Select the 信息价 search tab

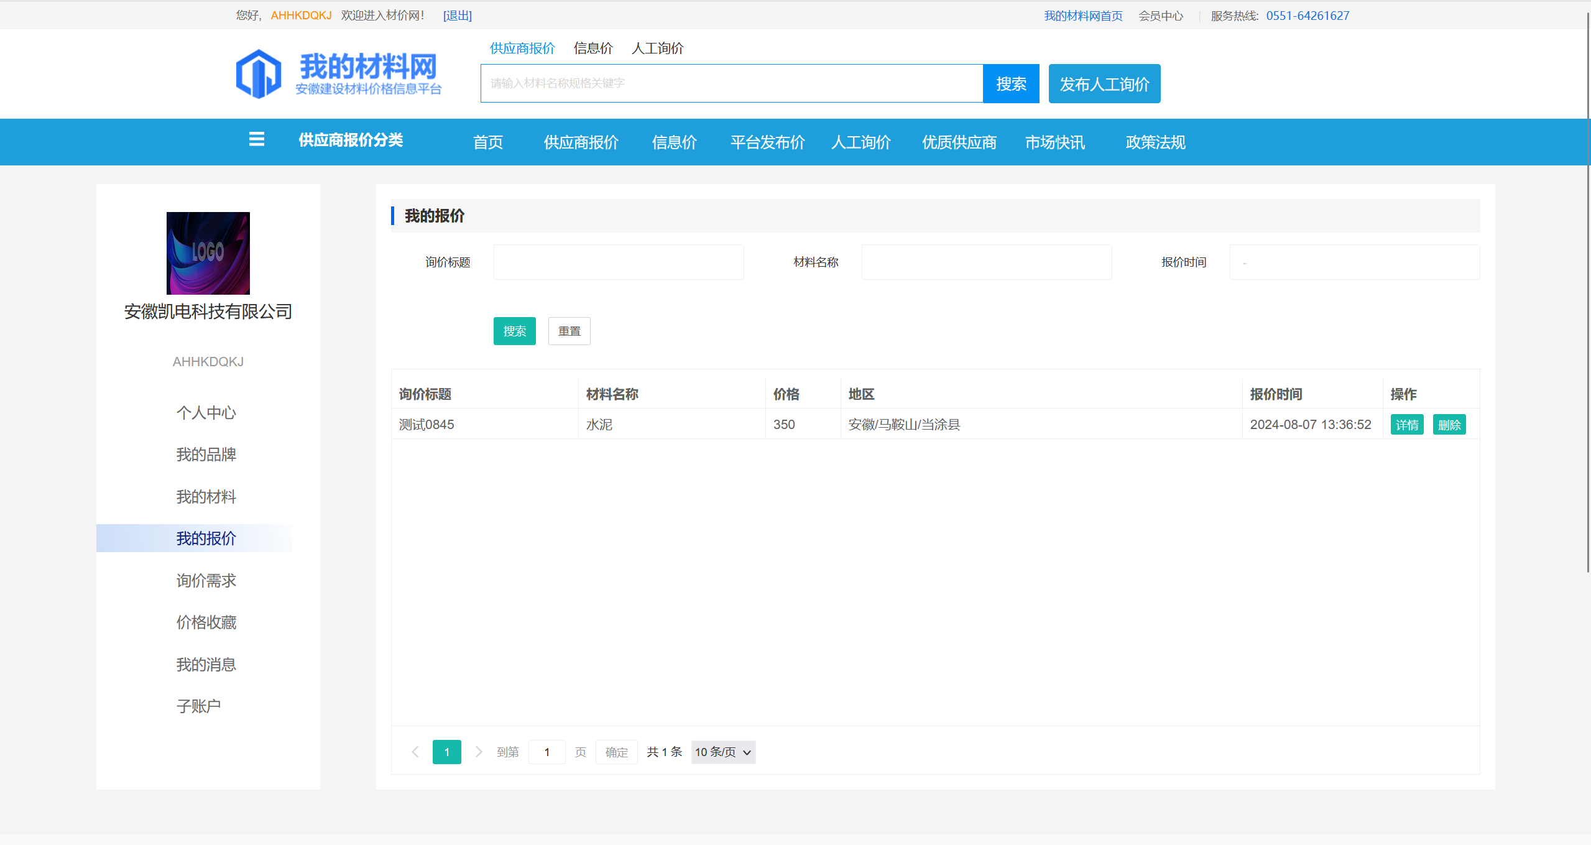click(593, 48)
